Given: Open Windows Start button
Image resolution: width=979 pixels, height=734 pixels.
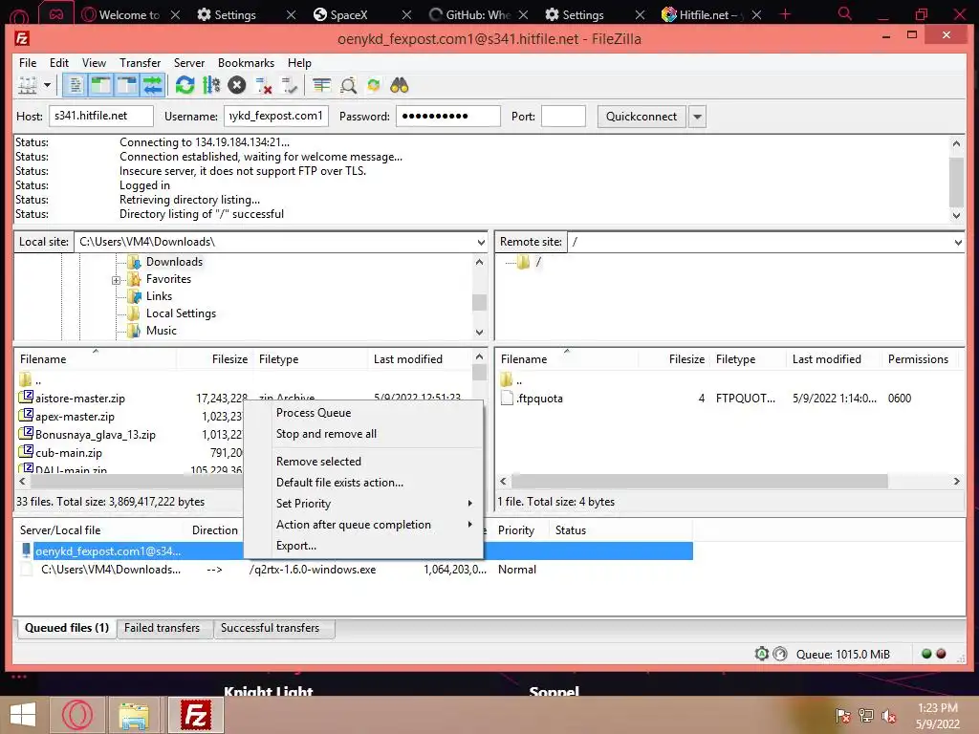Looking at the screenshot, I should click(x=23, y=715).
